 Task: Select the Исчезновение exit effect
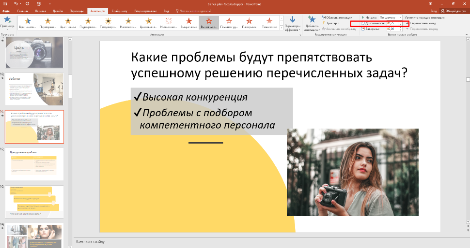point(169,22)
